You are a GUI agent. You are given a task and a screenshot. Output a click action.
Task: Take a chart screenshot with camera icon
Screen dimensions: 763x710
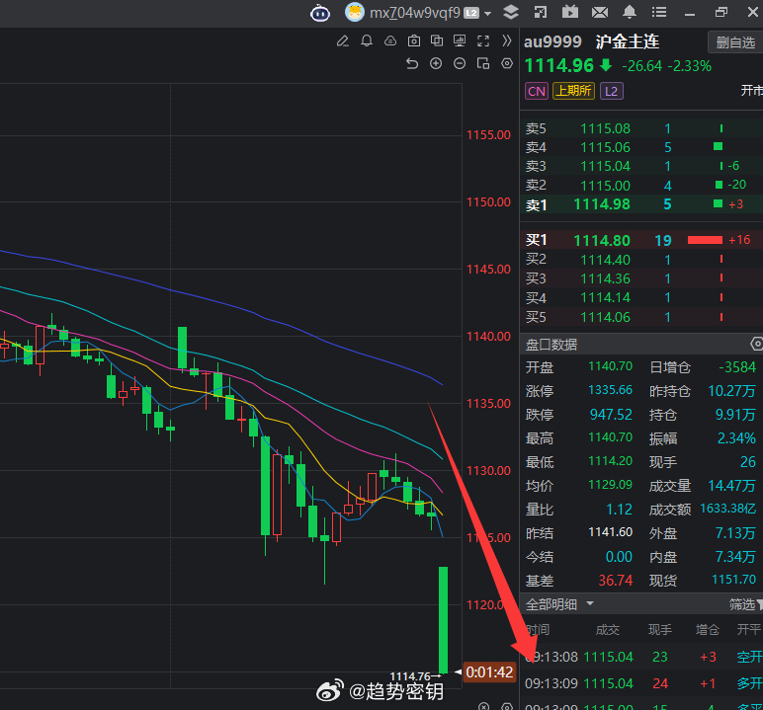[413, 40]
